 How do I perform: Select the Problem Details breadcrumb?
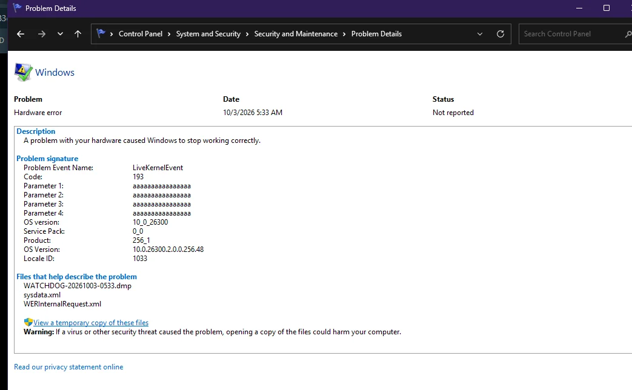(x=376, y=34)
